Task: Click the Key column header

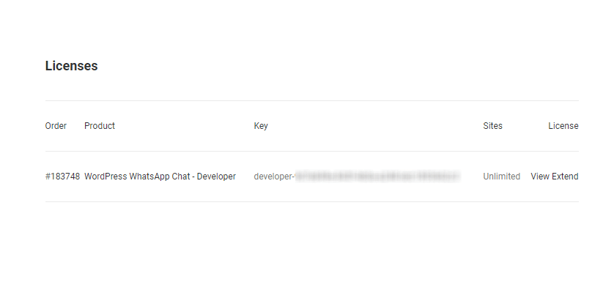Action: tap(261, 126)
